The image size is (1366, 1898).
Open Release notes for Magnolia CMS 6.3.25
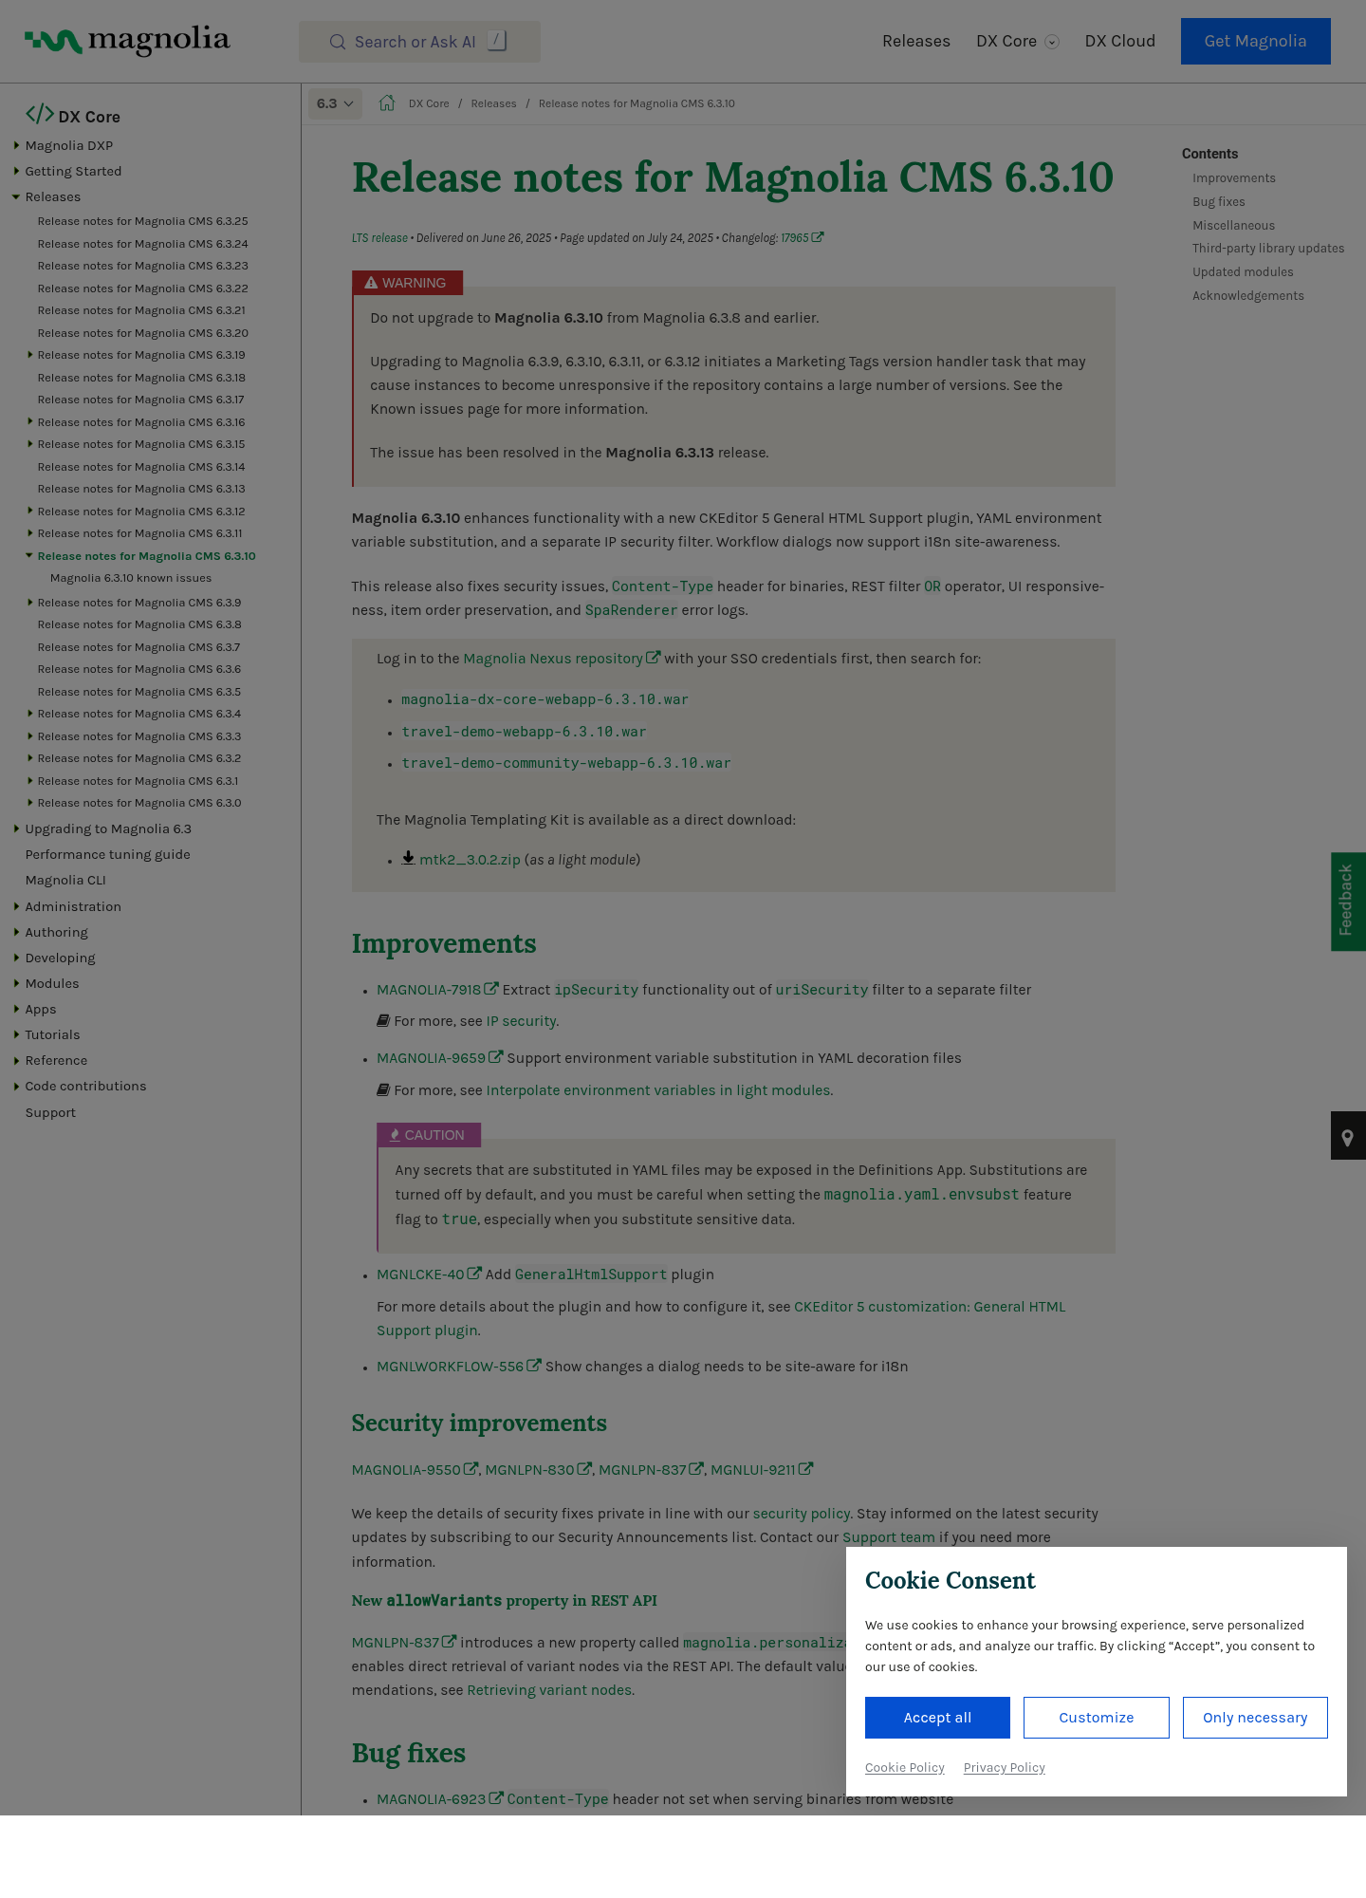click(143, 221)
